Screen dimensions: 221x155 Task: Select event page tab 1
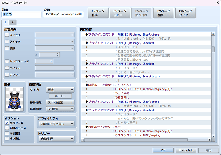[5, 22]
